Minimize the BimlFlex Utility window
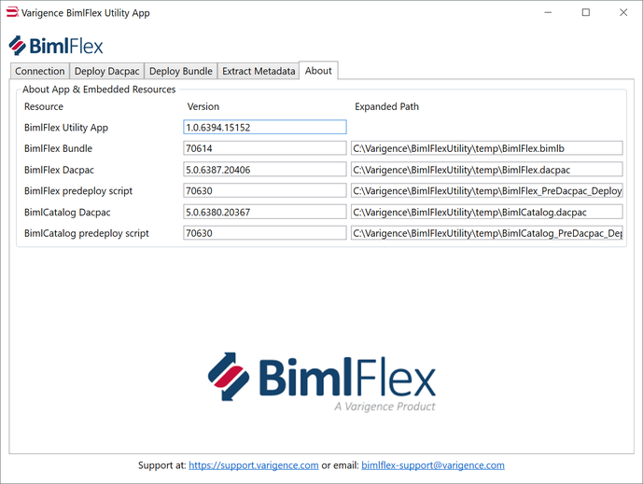Viewport: 643px width, 484px height. [548, 12]
